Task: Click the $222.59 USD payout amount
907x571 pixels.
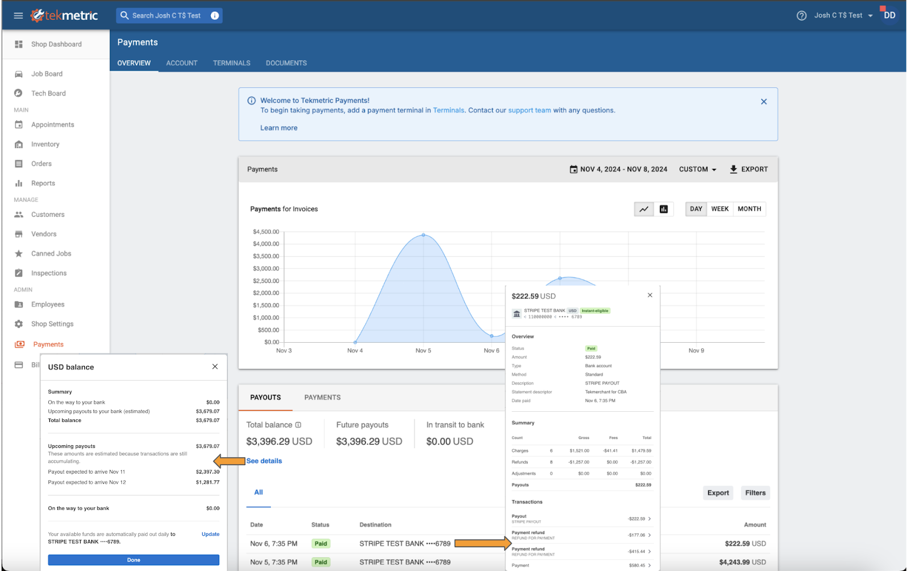Action: [x=745, y=544]
